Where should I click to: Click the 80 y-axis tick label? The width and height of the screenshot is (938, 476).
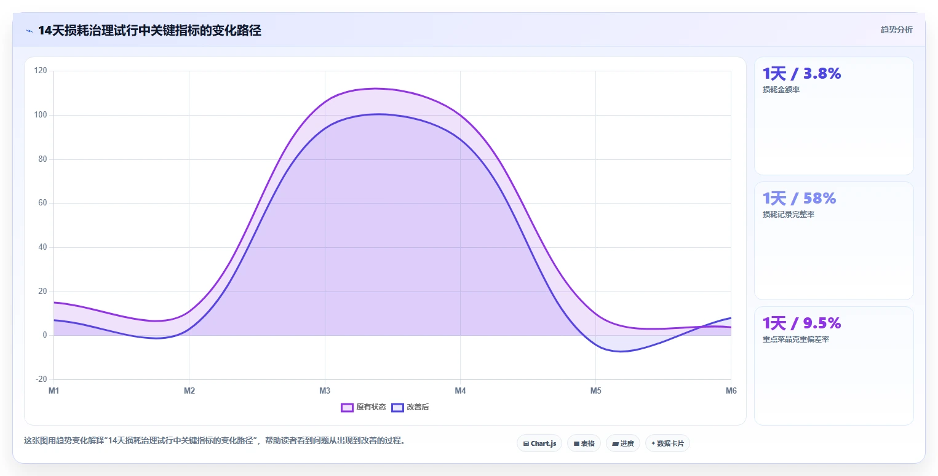tap(42, 159)
